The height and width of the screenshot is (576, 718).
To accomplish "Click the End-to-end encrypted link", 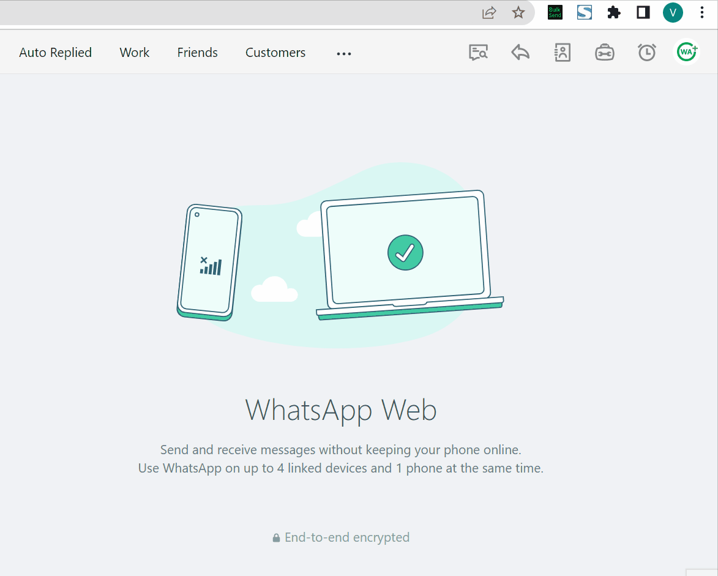I will 347,537.
